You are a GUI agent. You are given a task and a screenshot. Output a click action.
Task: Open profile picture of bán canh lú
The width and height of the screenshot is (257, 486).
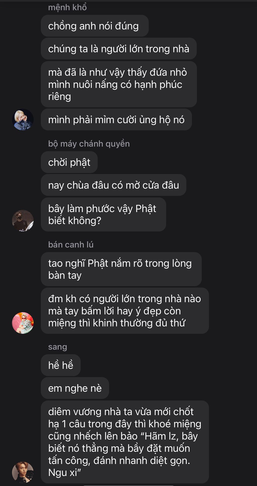pos(23,323)
